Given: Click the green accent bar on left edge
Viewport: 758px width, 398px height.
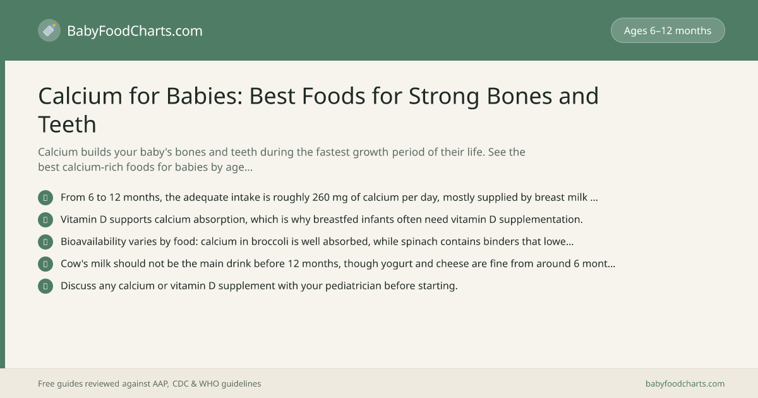Looking at the screenshot, I should pyautogui.click(x=3, y=215).
